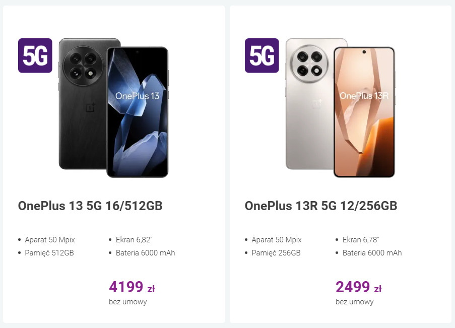
Task: Click the 5G badge on OnePlus 13R card
Action: (262, 55)
